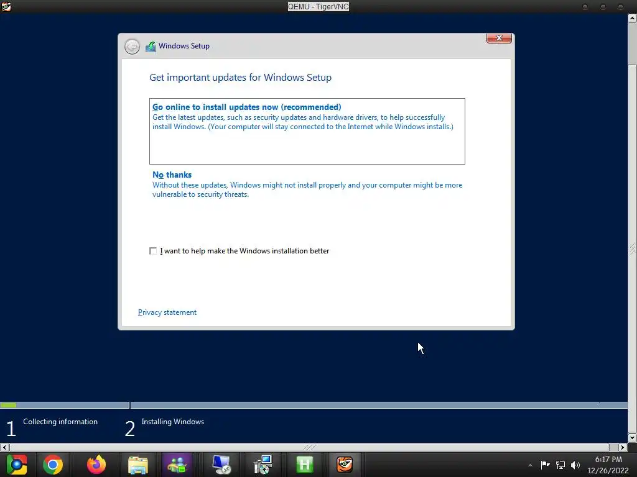
Task: Open the Action Center flag icon
Action: tap(545, 465)
